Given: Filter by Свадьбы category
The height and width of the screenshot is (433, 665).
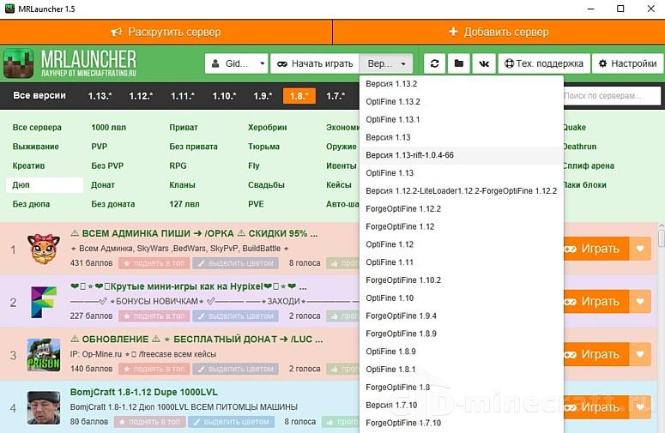Looking at the screenshot, I should point(266,185).
